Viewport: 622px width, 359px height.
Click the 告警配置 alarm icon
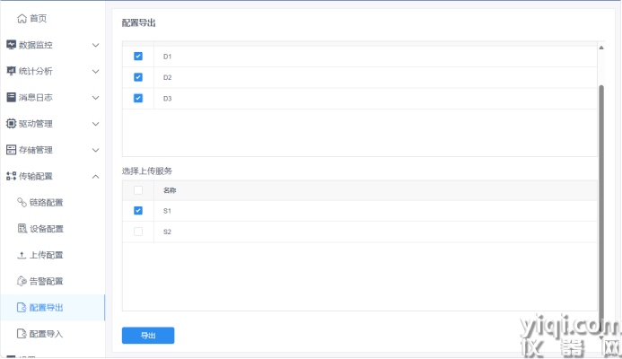(x=22, y=281)
